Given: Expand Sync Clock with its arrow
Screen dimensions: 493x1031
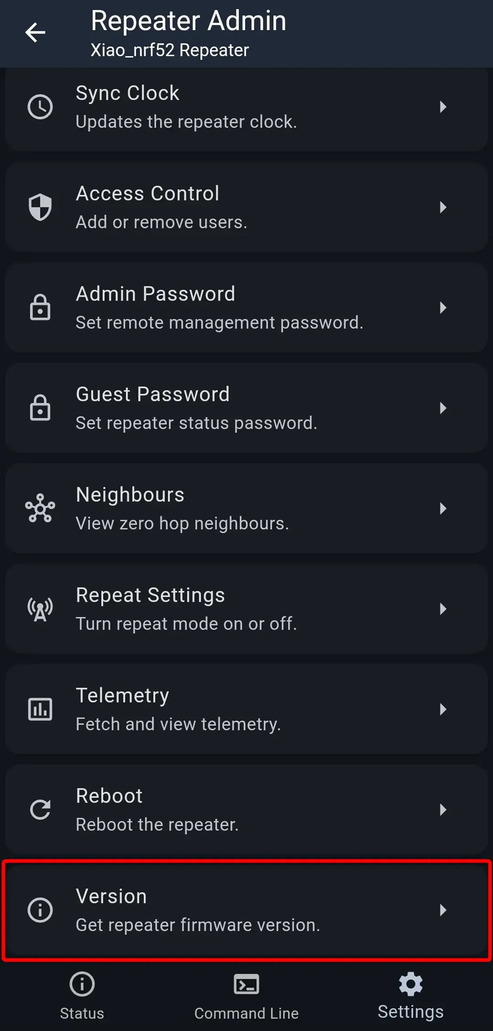Looking at the screenshot, I should point(443,107).
